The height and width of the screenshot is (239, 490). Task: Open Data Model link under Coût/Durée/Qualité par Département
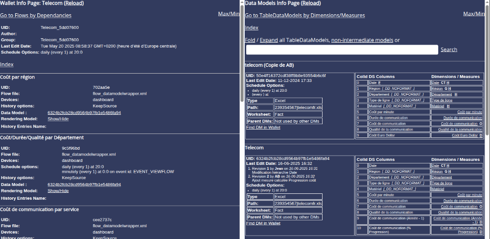click(84, 185)
